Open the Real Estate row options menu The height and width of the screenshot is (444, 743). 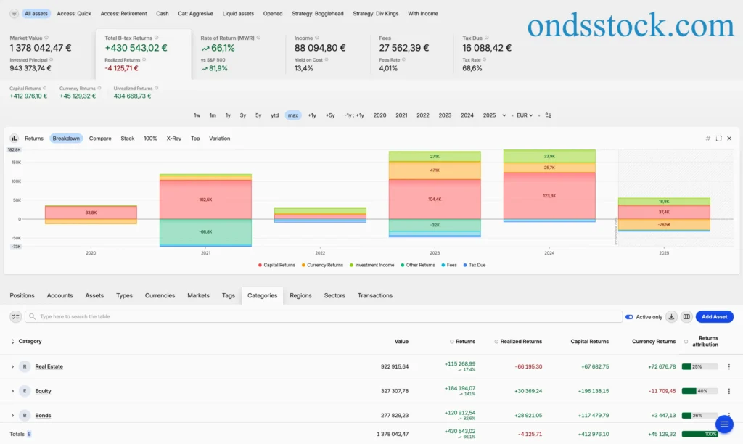coord(729,367)
